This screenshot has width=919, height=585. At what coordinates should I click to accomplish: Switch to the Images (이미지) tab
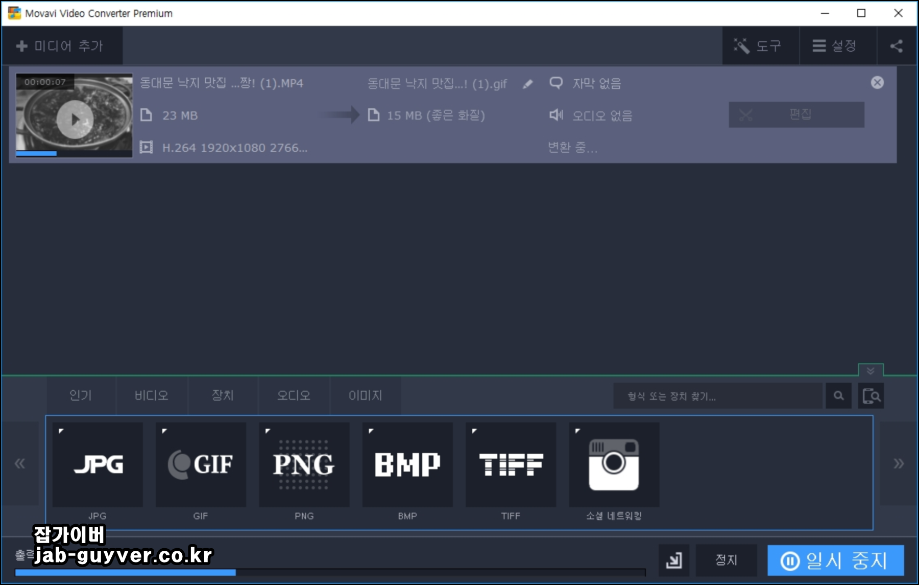(365, 395)
